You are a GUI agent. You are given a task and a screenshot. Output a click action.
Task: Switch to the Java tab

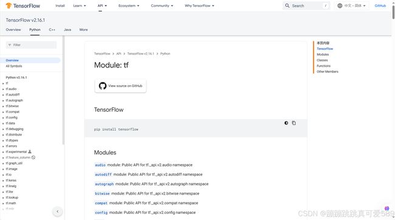click(67, 30)
